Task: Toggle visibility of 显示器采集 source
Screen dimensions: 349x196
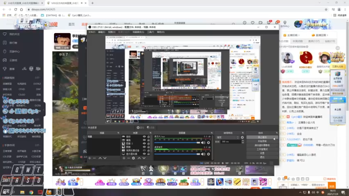Action: (x=144, y=154)
